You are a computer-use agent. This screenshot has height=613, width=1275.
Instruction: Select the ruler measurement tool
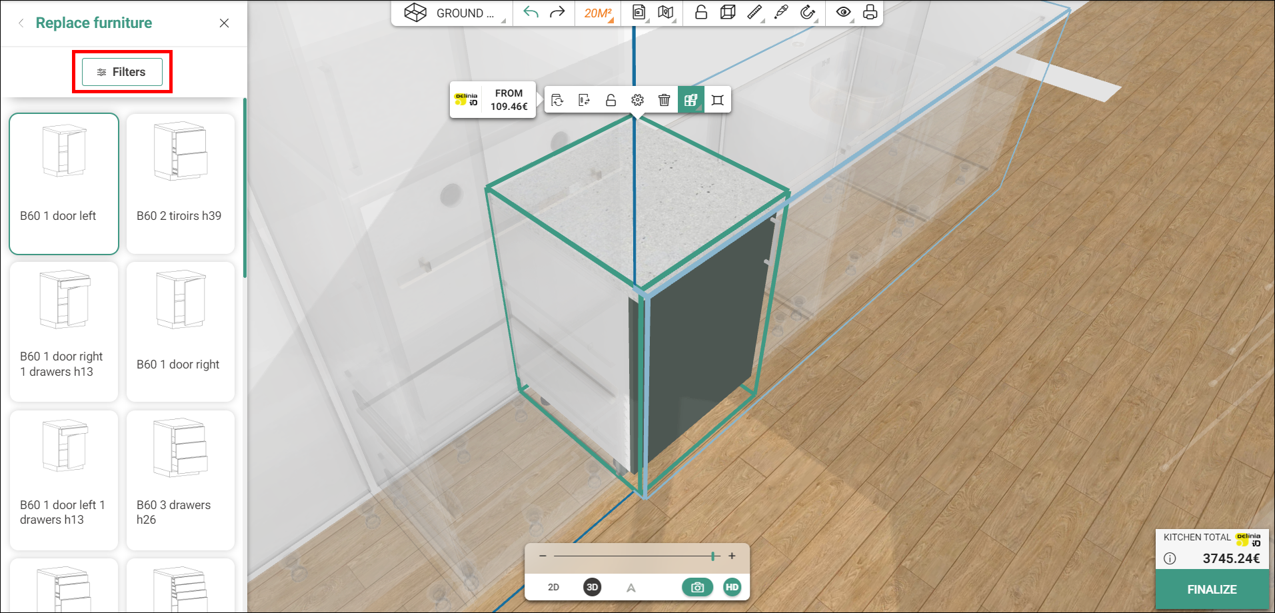coord(754,12)
